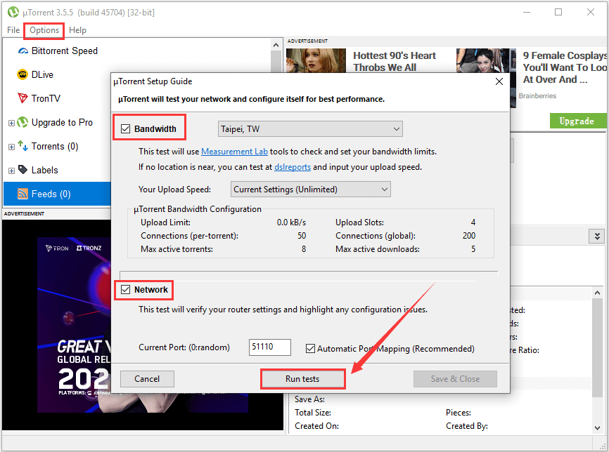
Task: Click the uTorrent logo in title bar
Action: coord(13,12)
